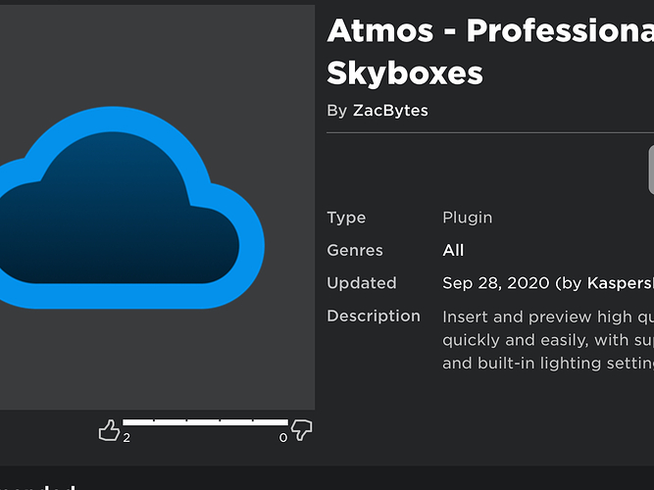
Task: Open the ZacBytes creator profile link
Action: 390,111
